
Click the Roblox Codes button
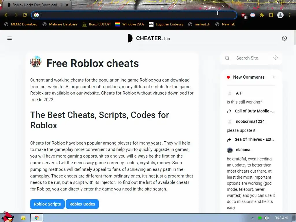click(x=82, y=204)
